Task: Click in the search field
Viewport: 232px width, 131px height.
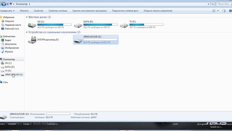Action: [224, 4]
